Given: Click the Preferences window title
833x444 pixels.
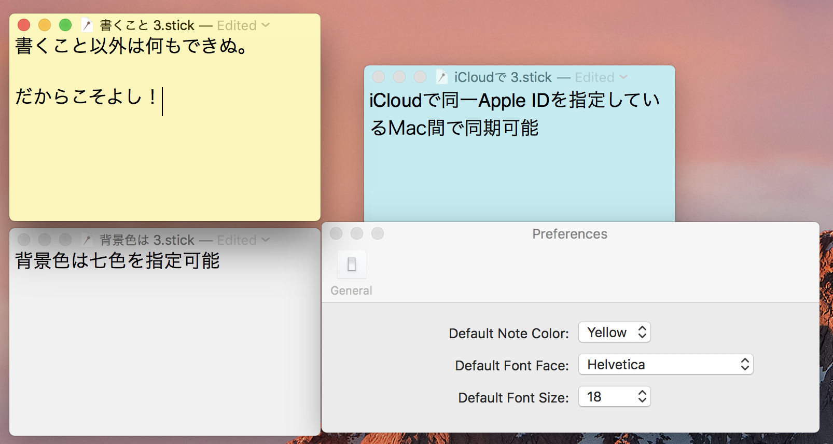Looking at the screenshot, I should [570, 234].
